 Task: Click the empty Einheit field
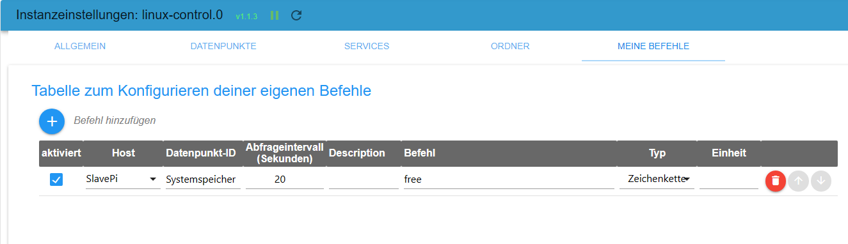[x=729, y=180]
